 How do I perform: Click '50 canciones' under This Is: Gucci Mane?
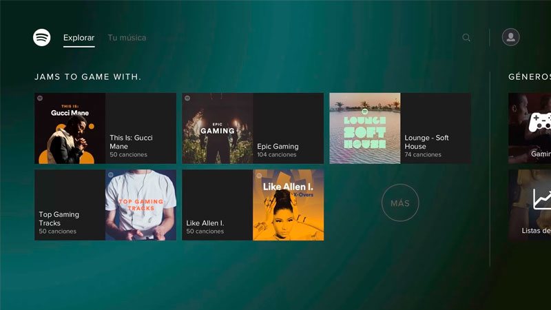[128, 154]
